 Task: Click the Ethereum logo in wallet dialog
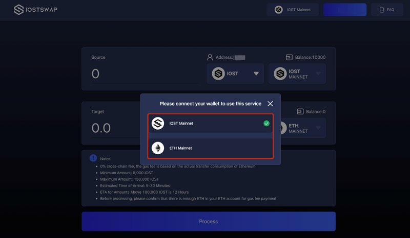coord(158,148)
